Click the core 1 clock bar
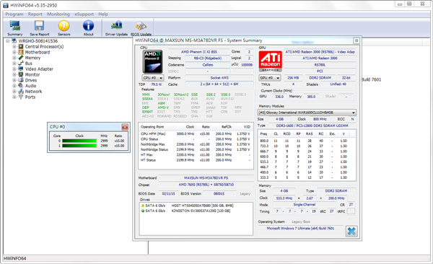Image resolution: width=433 pixels, height=264 pixels. [79, 146]
